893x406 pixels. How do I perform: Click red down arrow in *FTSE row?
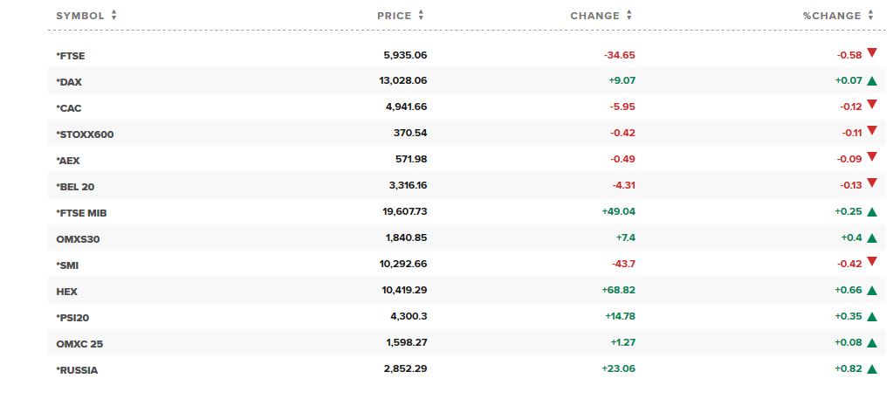(x=871, y=53)
